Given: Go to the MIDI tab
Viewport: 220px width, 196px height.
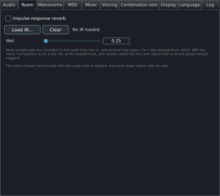Looking at the screenshot, I should coord(72,5).
